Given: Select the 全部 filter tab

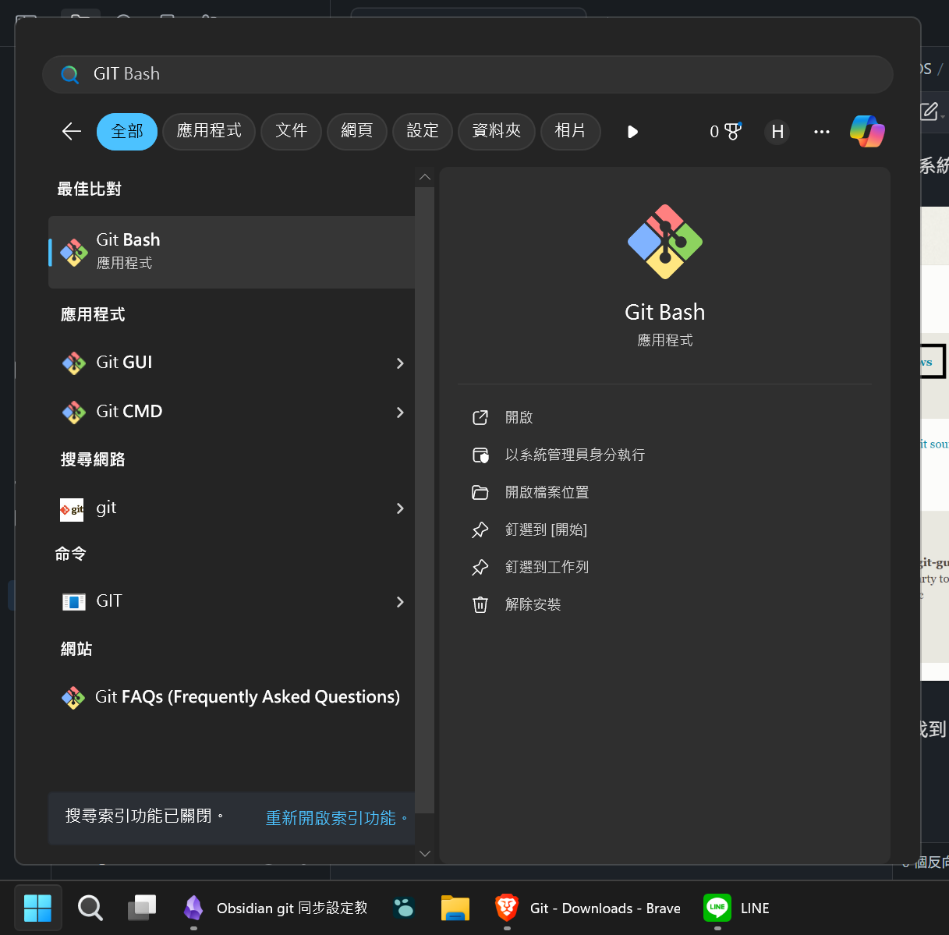Looking at the screenshot, I should coord(127,131).
